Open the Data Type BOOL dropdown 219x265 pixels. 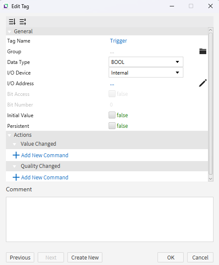[x=146, y=62]
